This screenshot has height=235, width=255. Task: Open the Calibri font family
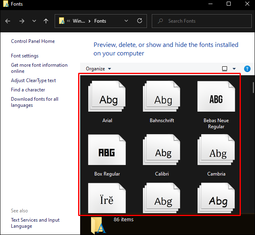(162, 152)
